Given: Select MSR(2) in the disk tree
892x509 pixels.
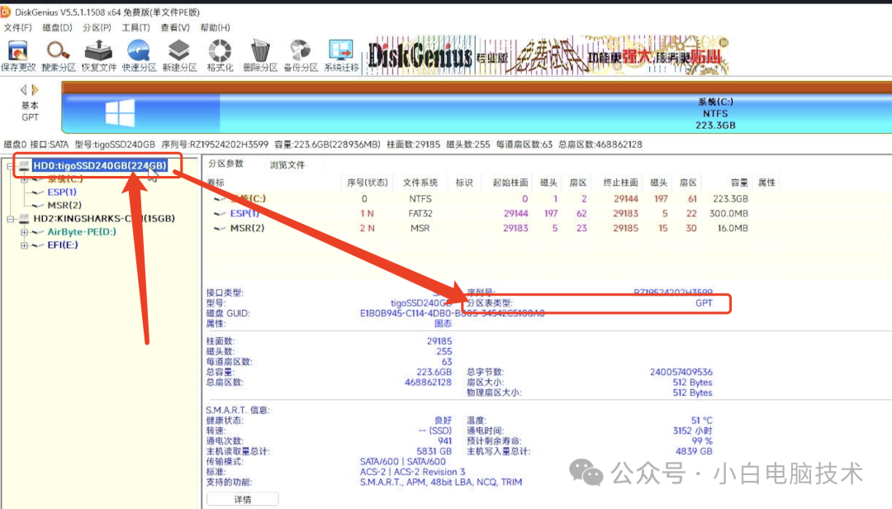Looking at the screenshot, I should [64, 205].
